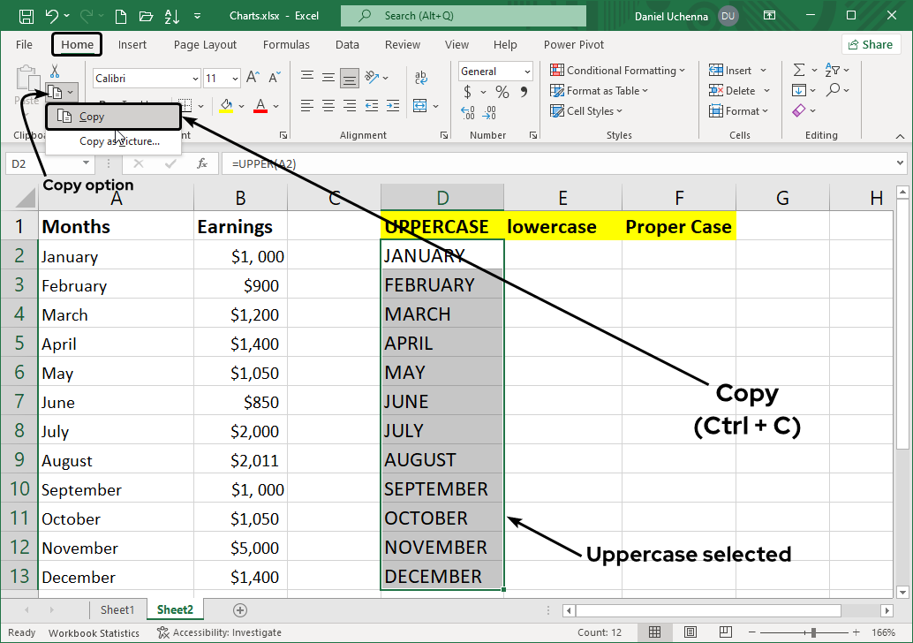
Task: Click the Cut scissors icon
Action: tap(55, 72)
